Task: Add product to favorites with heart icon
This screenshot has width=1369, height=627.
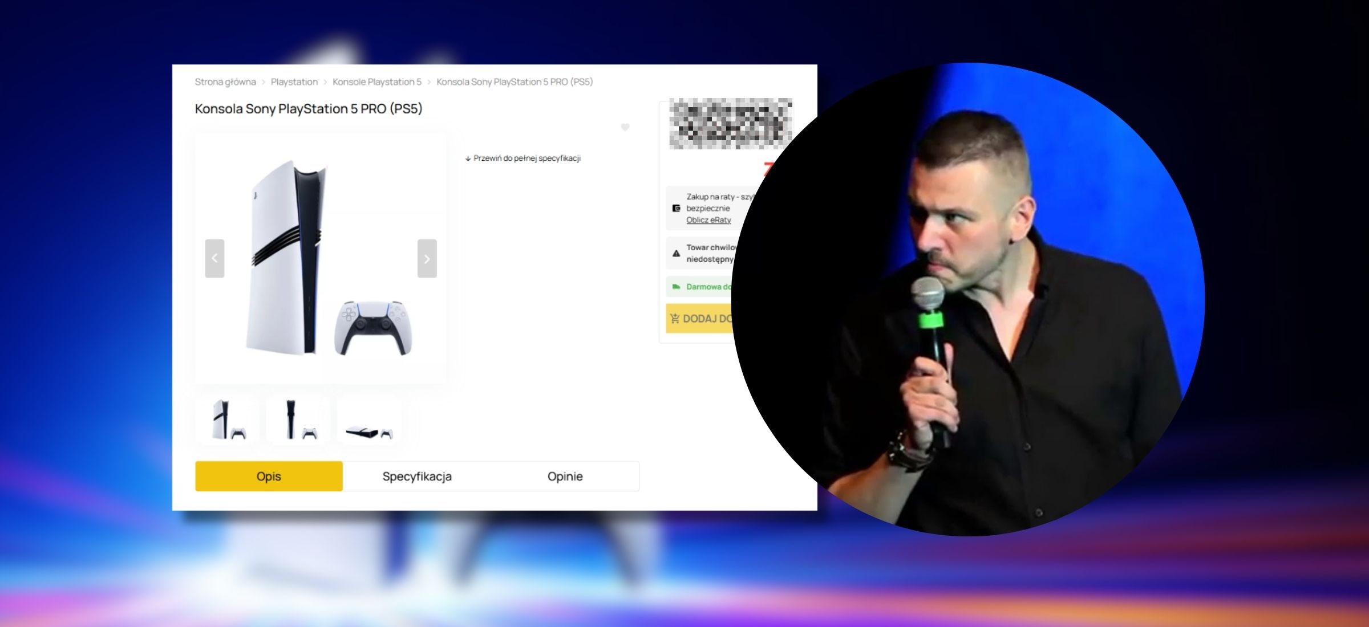Action: [x=625, y=127]
